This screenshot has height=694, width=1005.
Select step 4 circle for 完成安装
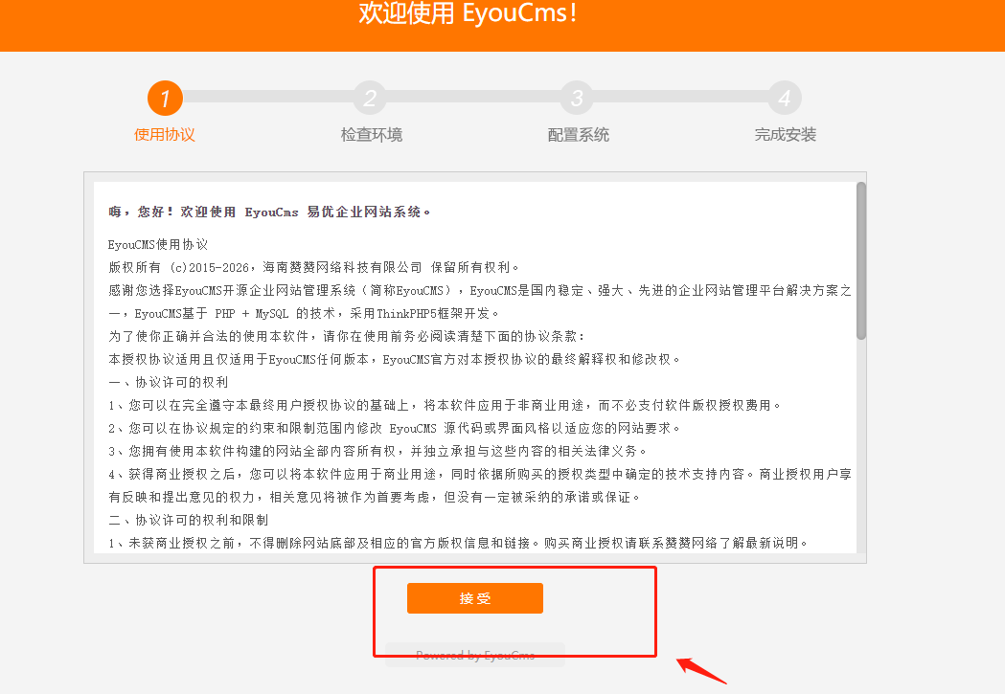click(784, 98)
